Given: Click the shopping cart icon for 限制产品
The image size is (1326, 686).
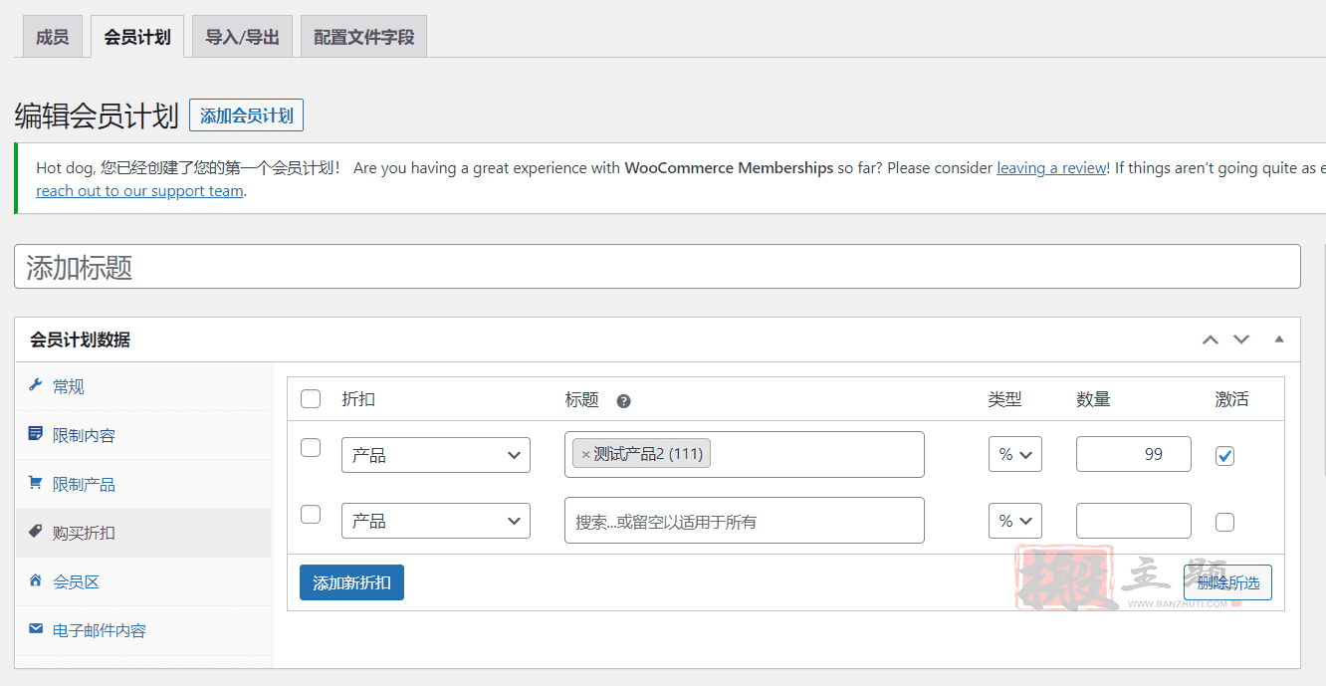Looking at the screenshot, I should pyautogui.click(x=36, y=483).
